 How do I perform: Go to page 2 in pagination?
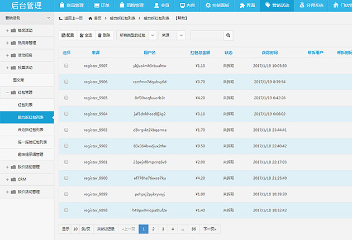[153, 229]
